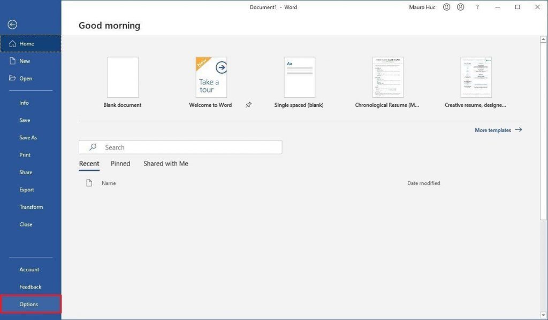Open the Print page
The height and width of the screenshot is (320, 548).
point(31,155)
